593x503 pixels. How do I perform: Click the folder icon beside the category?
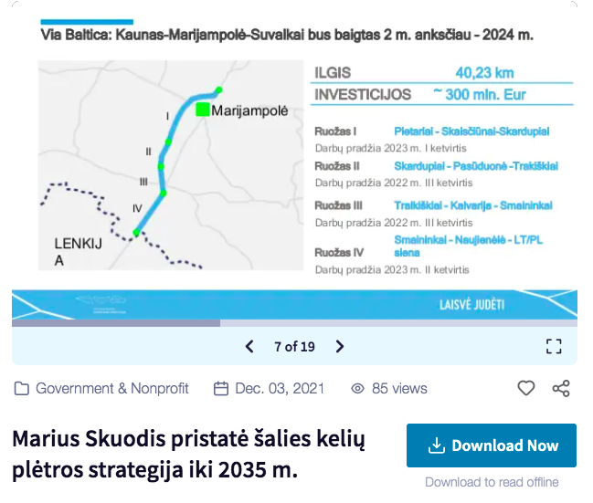click(22, 389)
